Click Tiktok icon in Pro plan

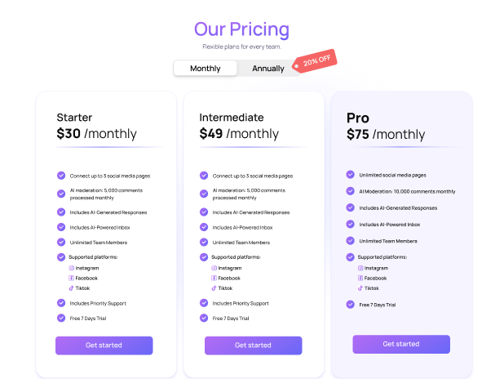[x=360, y=288]
